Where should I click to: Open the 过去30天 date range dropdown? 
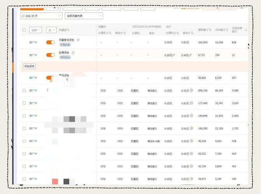[x=41, y=16]
